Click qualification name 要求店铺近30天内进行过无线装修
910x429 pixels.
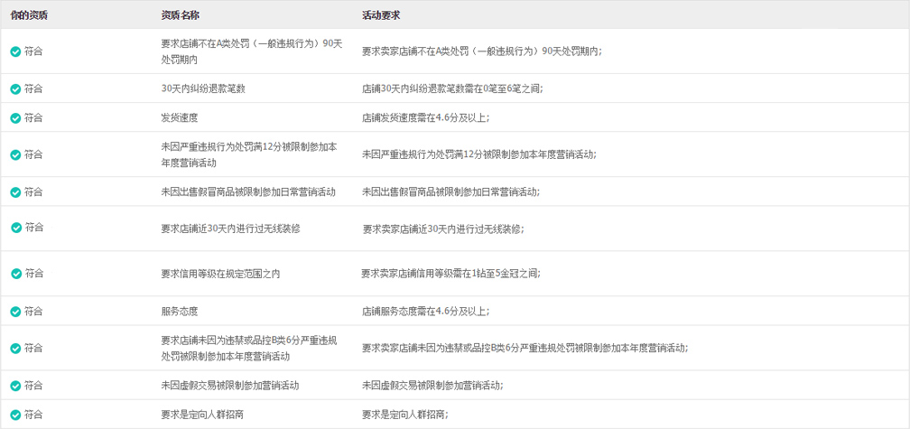pos(231,228)
